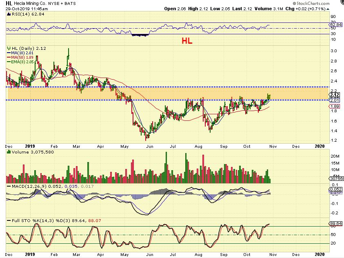Click the MA(50) 1.89 legend entry
This screenshot has width=344, height=258.
(x=20, y=57)
